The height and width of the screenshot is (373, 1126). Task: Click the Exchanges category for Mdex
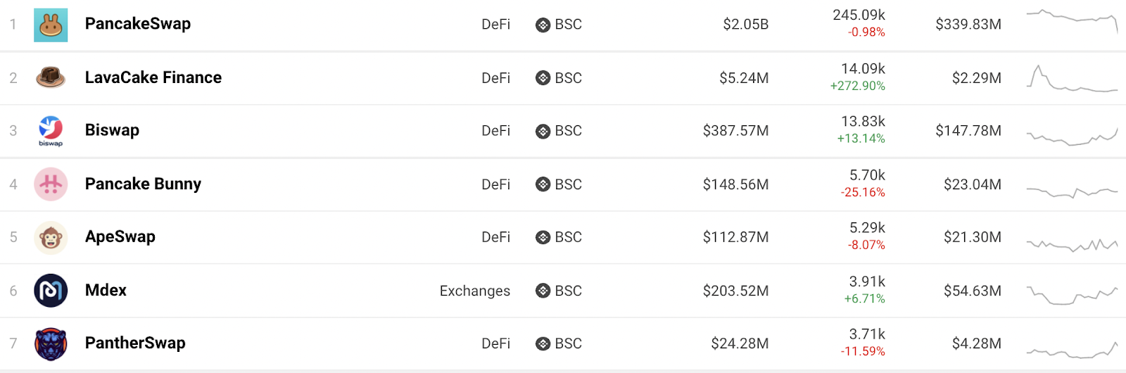tap(475, 291)
